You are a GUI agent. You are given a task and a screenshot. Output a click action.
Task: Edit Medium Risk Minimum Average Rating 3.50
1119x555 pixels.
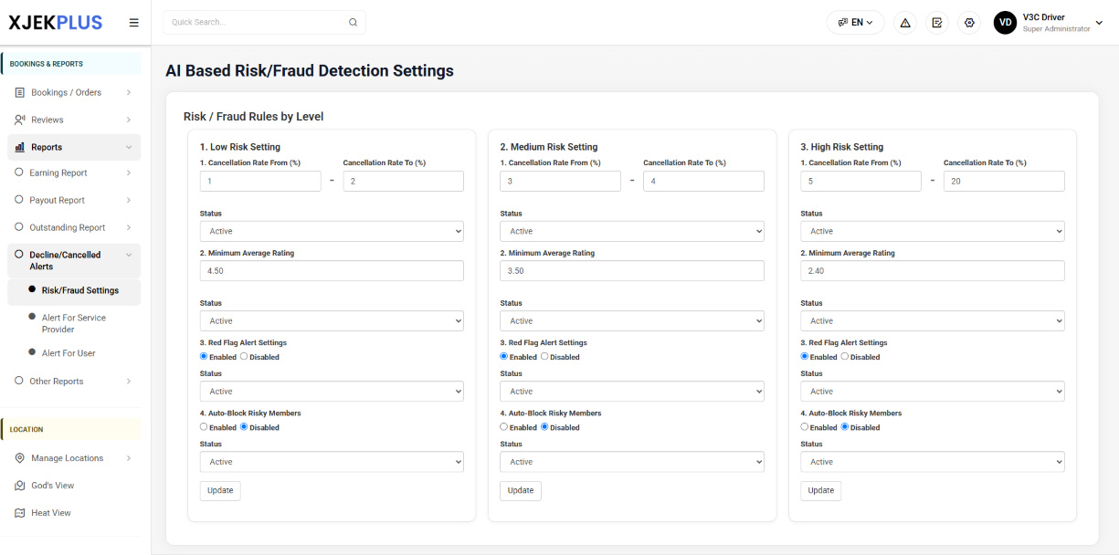[632, 270]
